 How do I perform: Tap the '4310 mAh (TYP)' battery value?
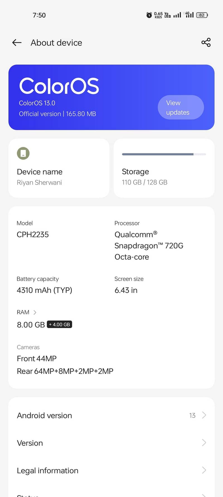45,290
